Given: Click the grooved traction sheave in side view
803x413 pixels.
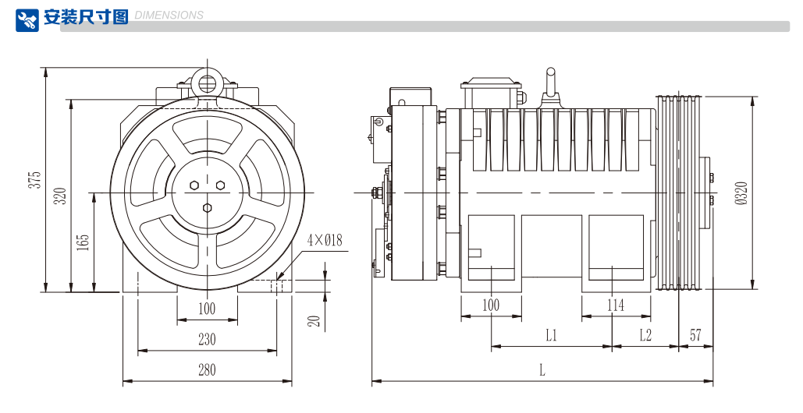Looking at the screenshot, I should point(679,192).
